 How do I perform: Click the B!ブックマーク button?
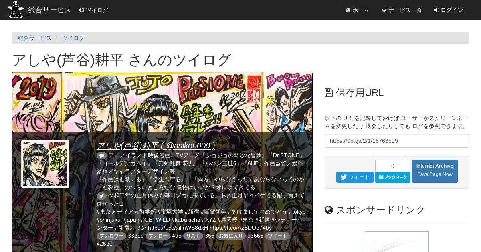pyautogui.click(x=393, y=177)
